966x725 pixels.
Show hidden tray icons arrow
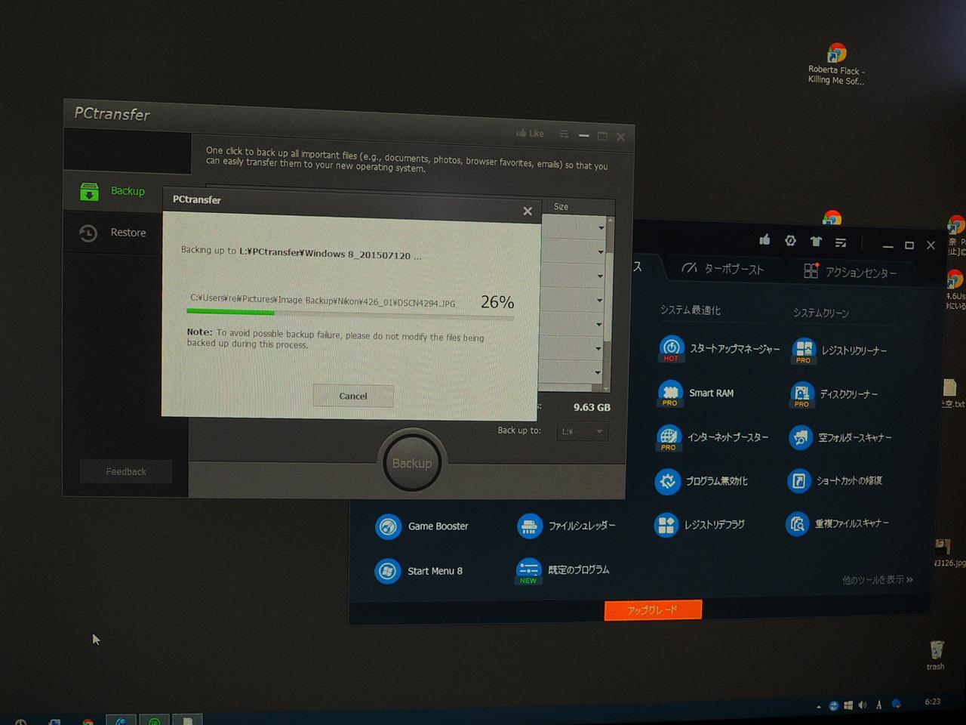[x=819, y=706]
